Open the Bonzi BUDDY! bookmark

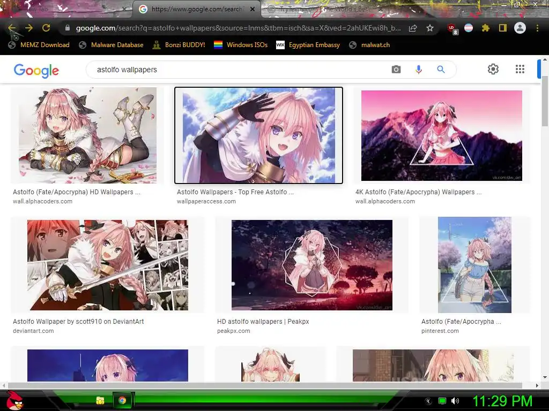pos(179,45)
